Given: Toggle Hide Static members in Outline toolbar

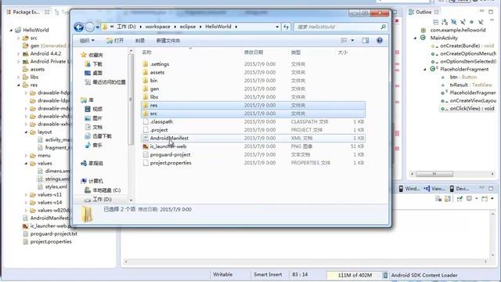Looking at the screenshot, I should coord(463,22).
